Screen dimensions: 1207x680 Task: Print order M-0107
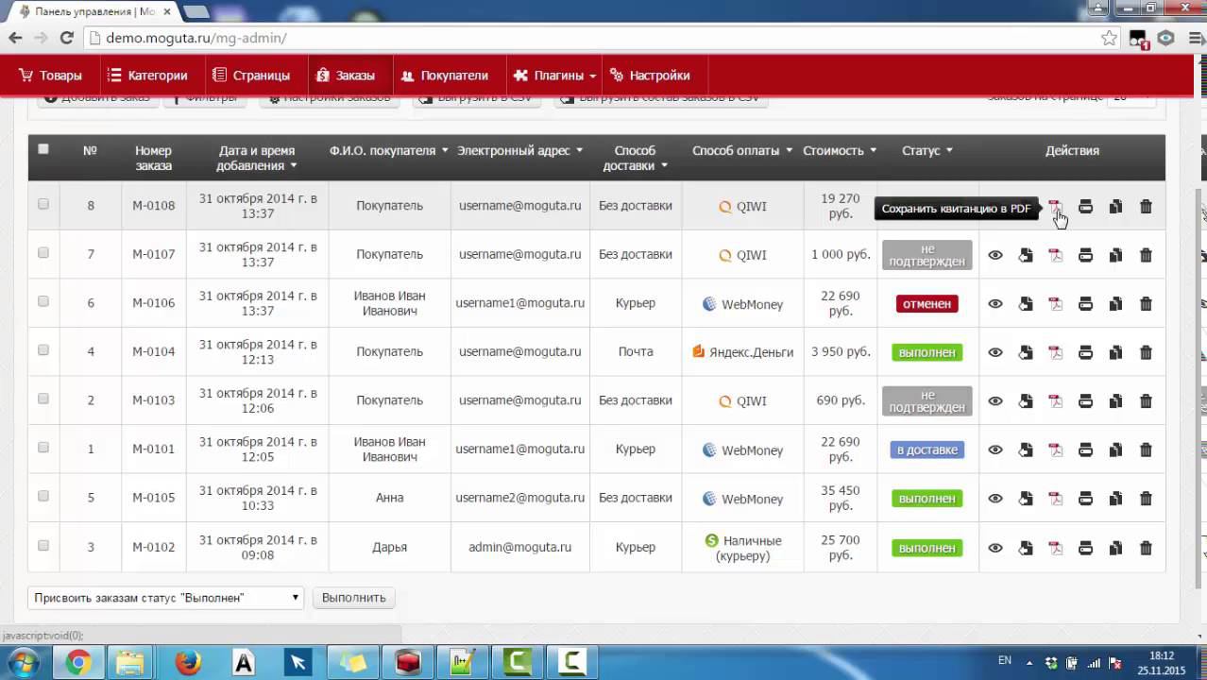1085,255
